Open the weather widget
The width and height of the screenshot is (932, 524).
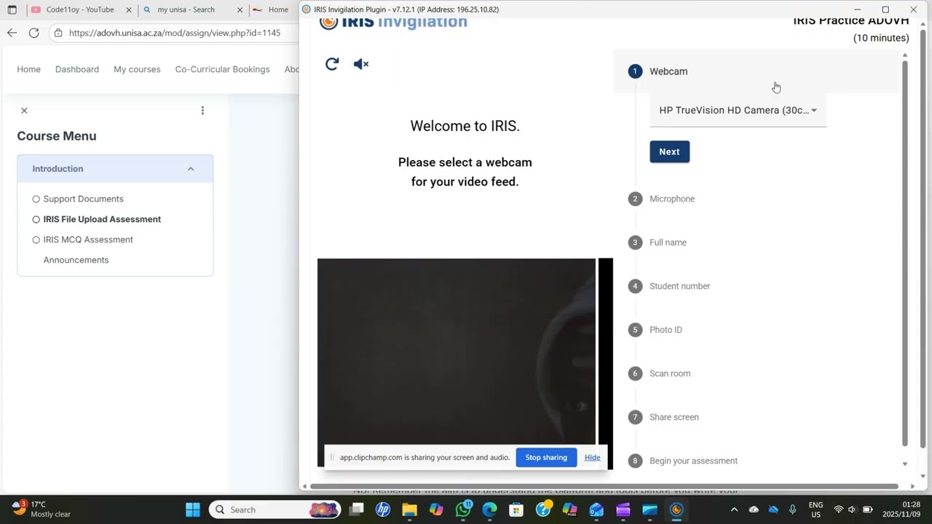point(42,509)
